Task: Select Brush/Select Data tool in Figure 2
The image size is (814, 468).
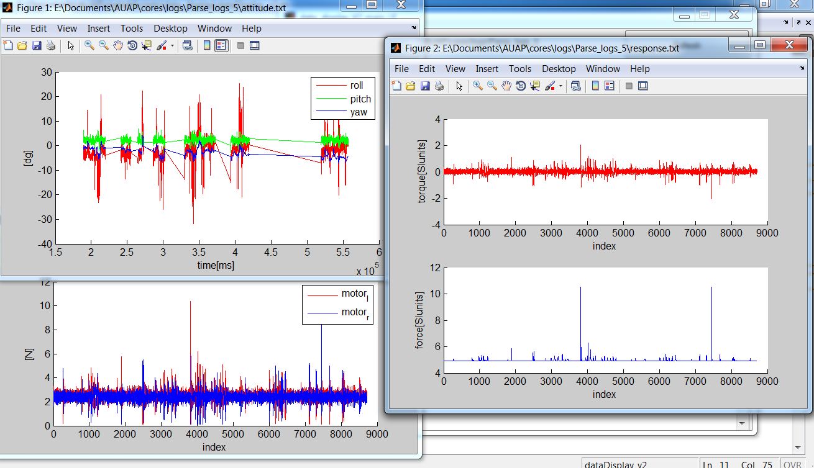Action: pos(550,86)
